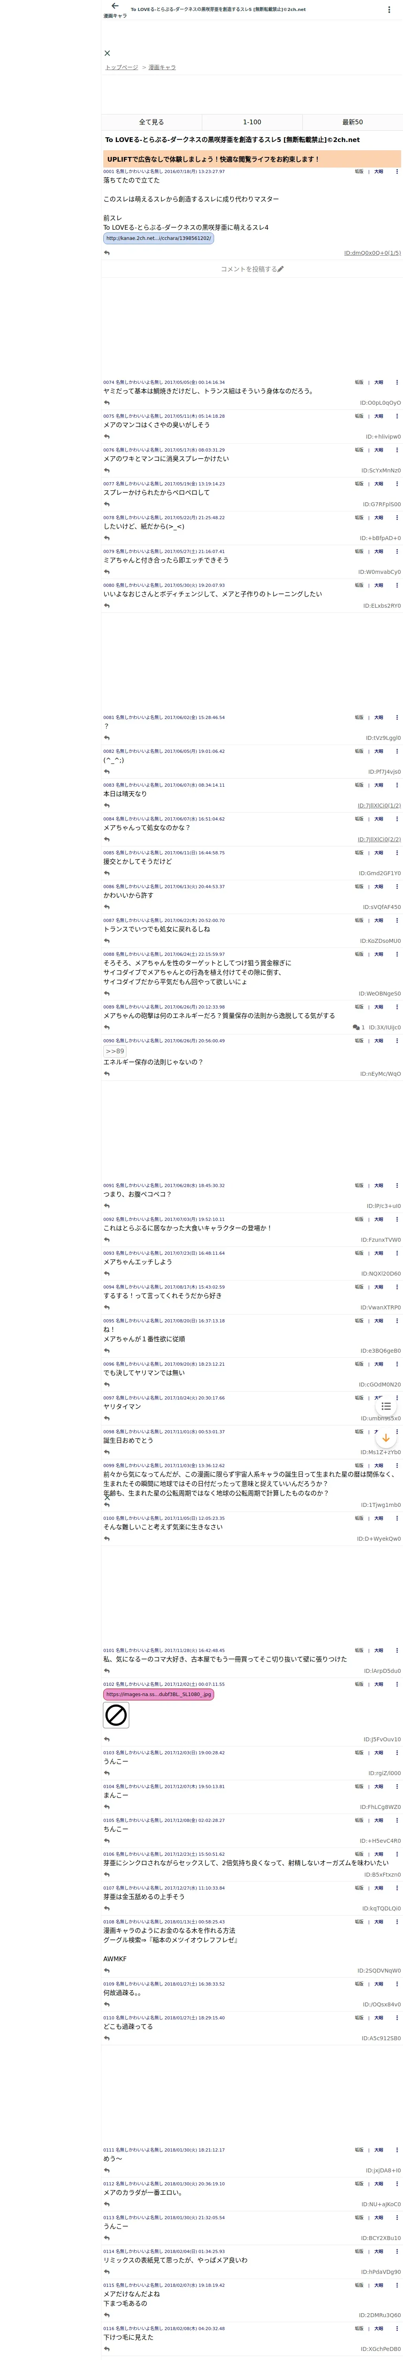Click the reply arrow under post 0096
The height and width of the screenshot is (2360, 403).
pos(107,1384)
